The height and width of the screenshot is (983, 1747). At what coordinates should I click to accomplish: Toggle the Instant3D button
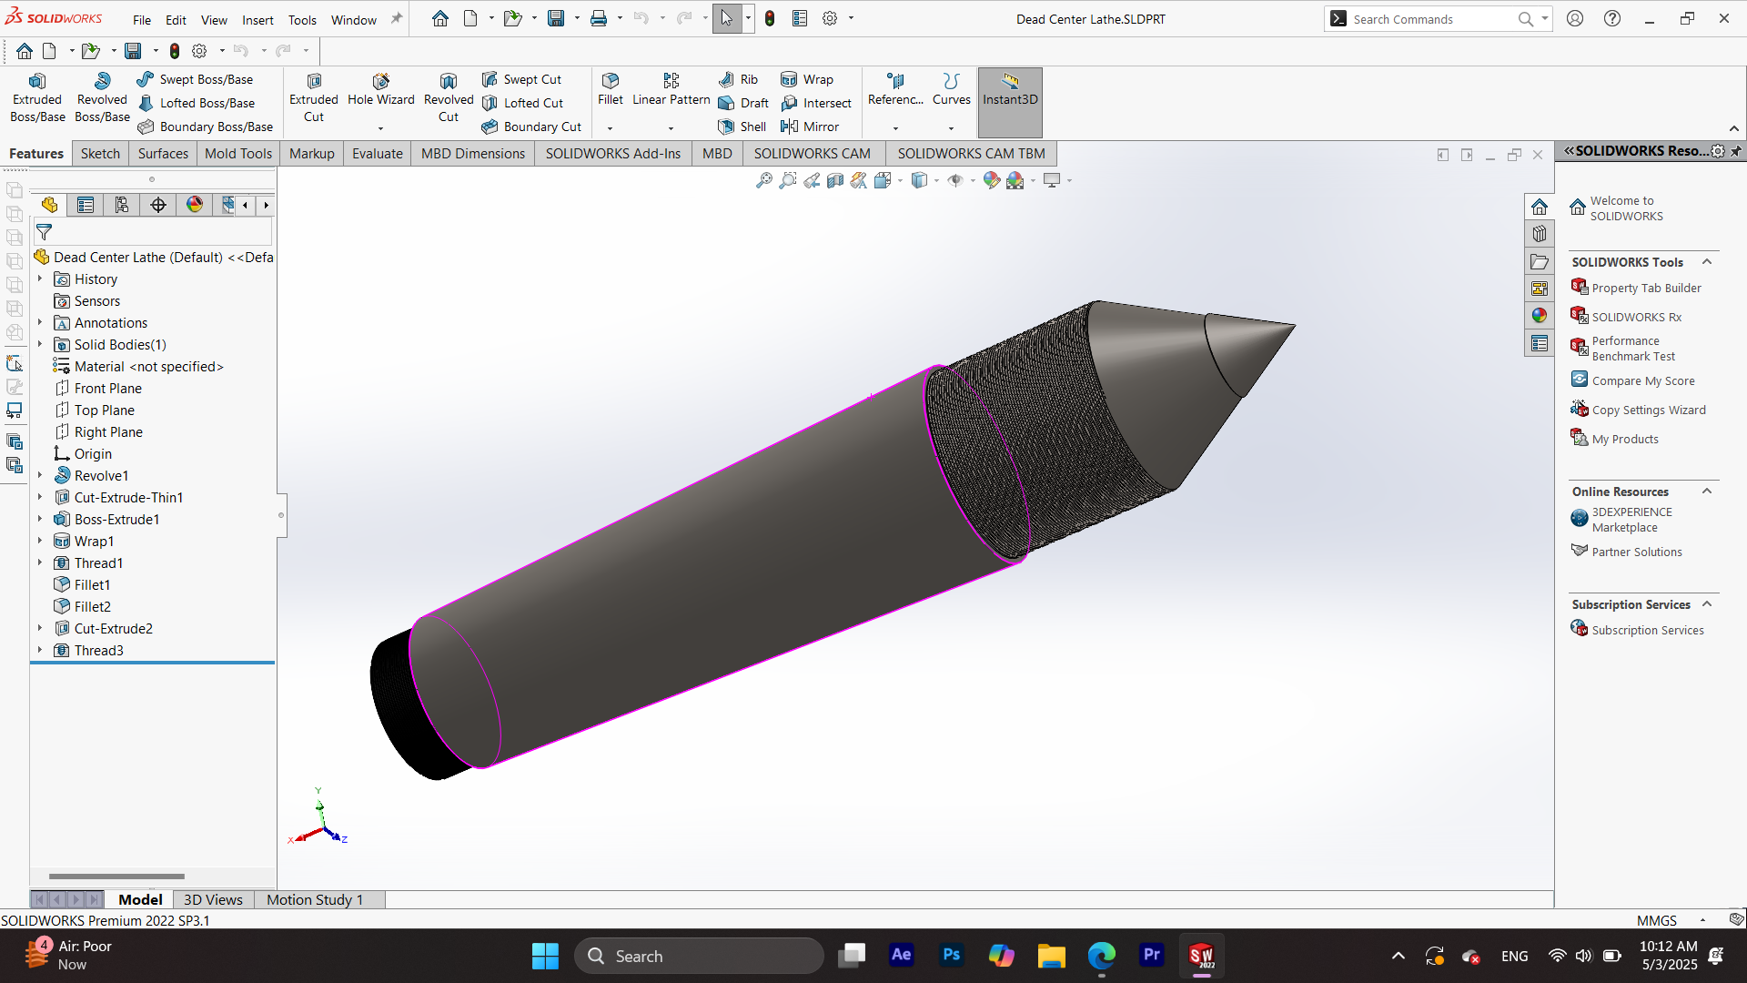click(x=1010, y=102)
